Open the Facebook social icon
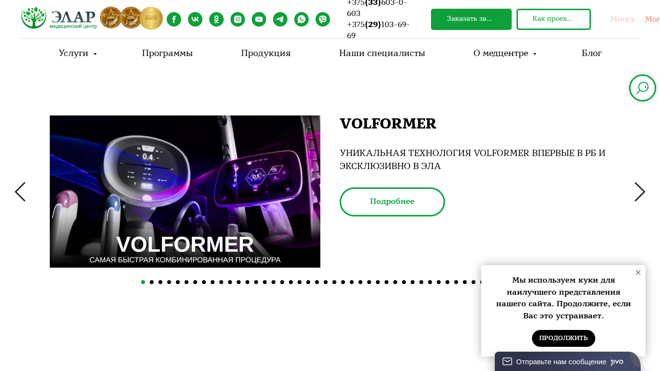Viewport: 660px width, 371px height. [x=174, y=19]
